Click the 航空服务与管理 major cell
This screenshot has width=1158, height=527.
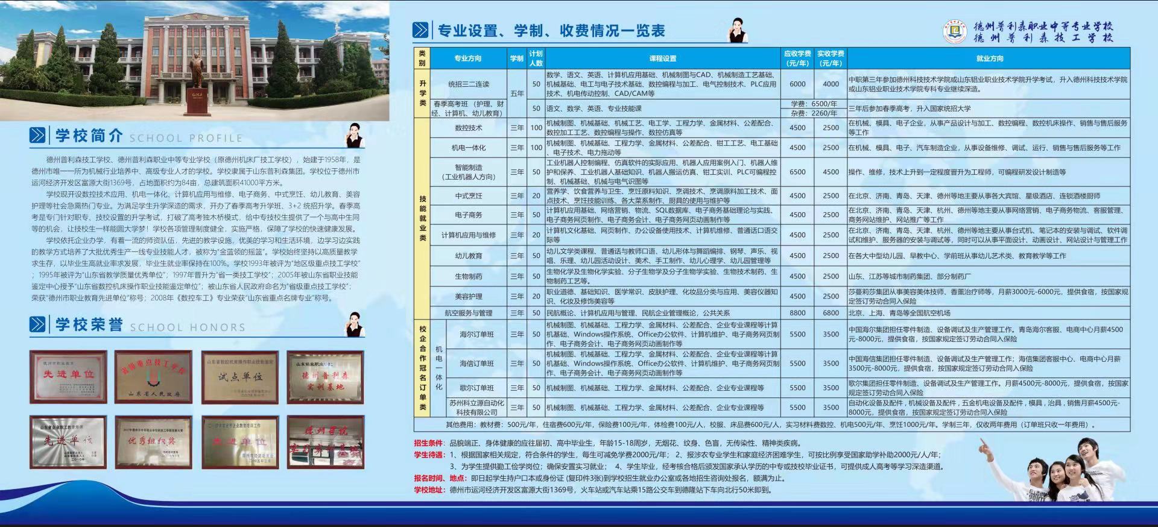click(469, 313)
